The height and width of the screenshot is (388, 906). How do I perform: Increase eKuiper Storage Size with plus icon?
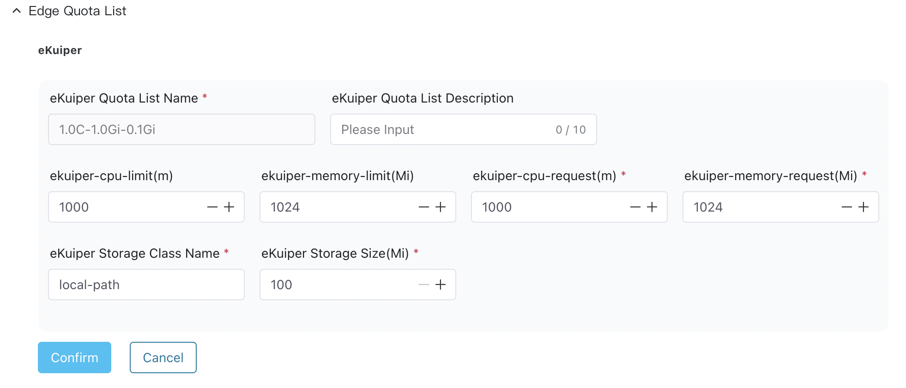pos(441,285)
